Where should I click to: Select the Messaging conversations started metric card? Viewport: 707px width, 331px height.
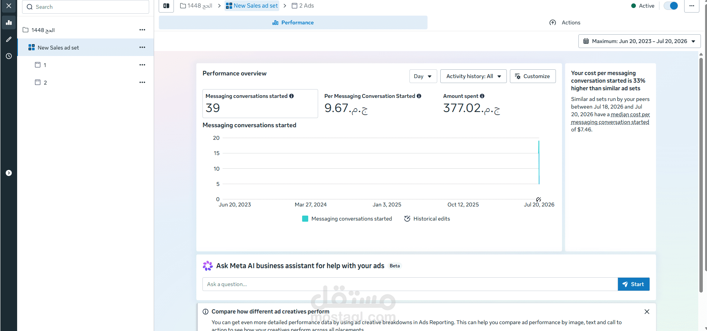(260, 104)
